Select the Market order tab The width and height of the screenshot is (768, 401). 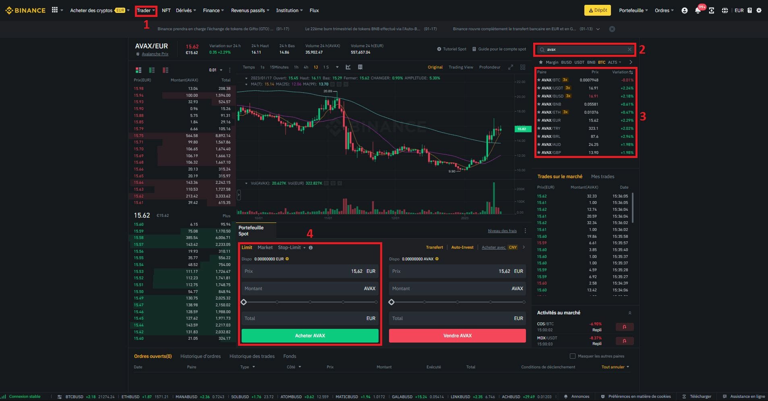pyautogui.click(x=265, y=248)
